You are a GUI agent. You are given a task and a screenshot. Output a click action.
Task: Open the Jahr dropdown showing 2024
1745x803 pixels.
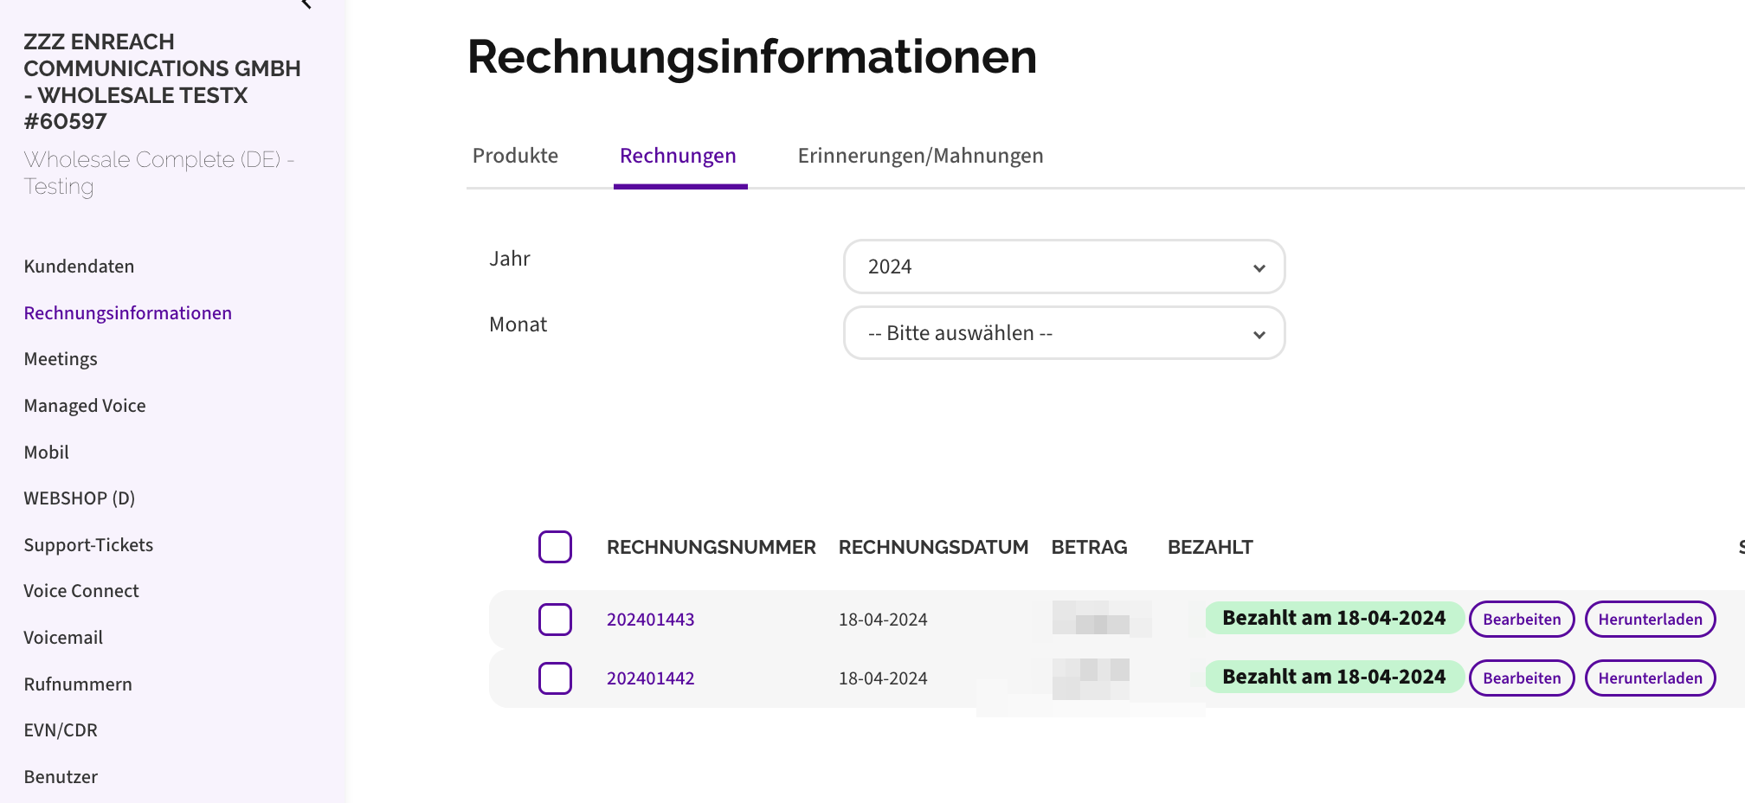point(1063,267)
